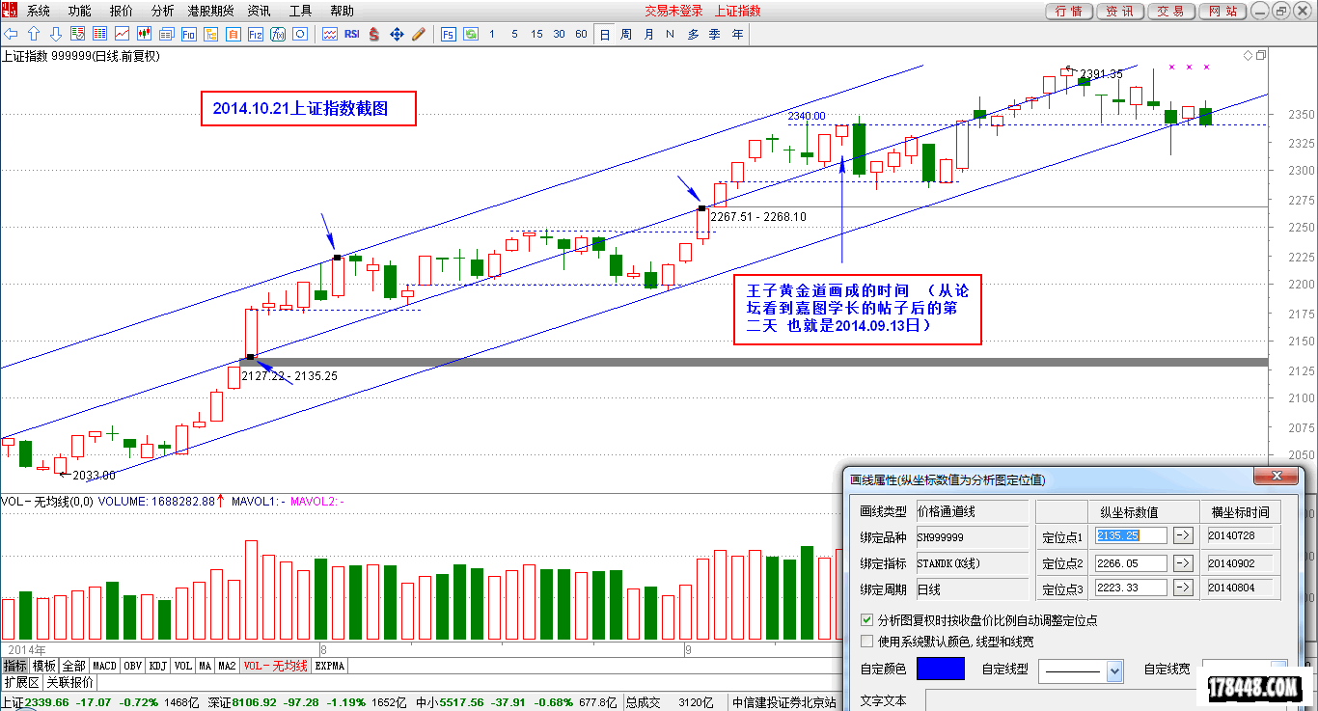Click the F12 toolbar icon
1318x711 pixels.
click(x=256, y=34)
